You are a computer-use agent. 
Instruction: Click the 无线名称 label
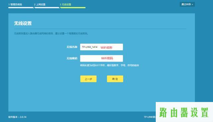tap(72, 47)
